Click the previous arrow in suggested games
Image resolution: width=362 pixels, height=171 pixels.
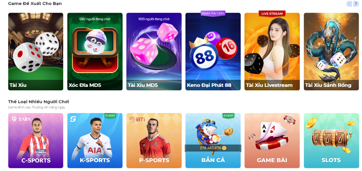pos(349,4)
